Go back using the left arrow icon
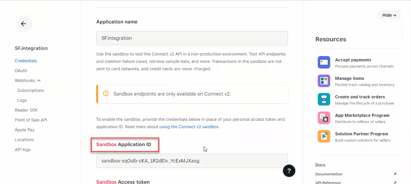411x184 pixels. pyautogui.click(x=23, y=24)
